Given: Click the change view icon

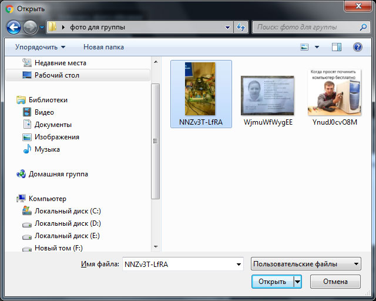Looking at the screenshot, I should click(305, 47).
